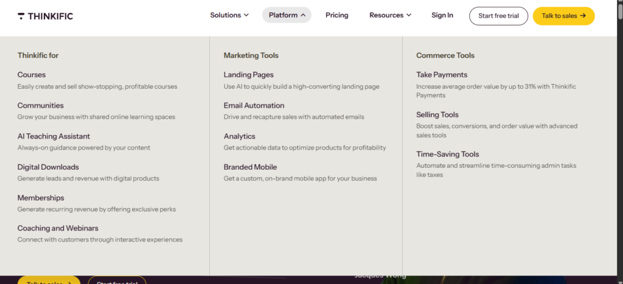
Task: Open the Communities link
Action: [x=41, y=105]
